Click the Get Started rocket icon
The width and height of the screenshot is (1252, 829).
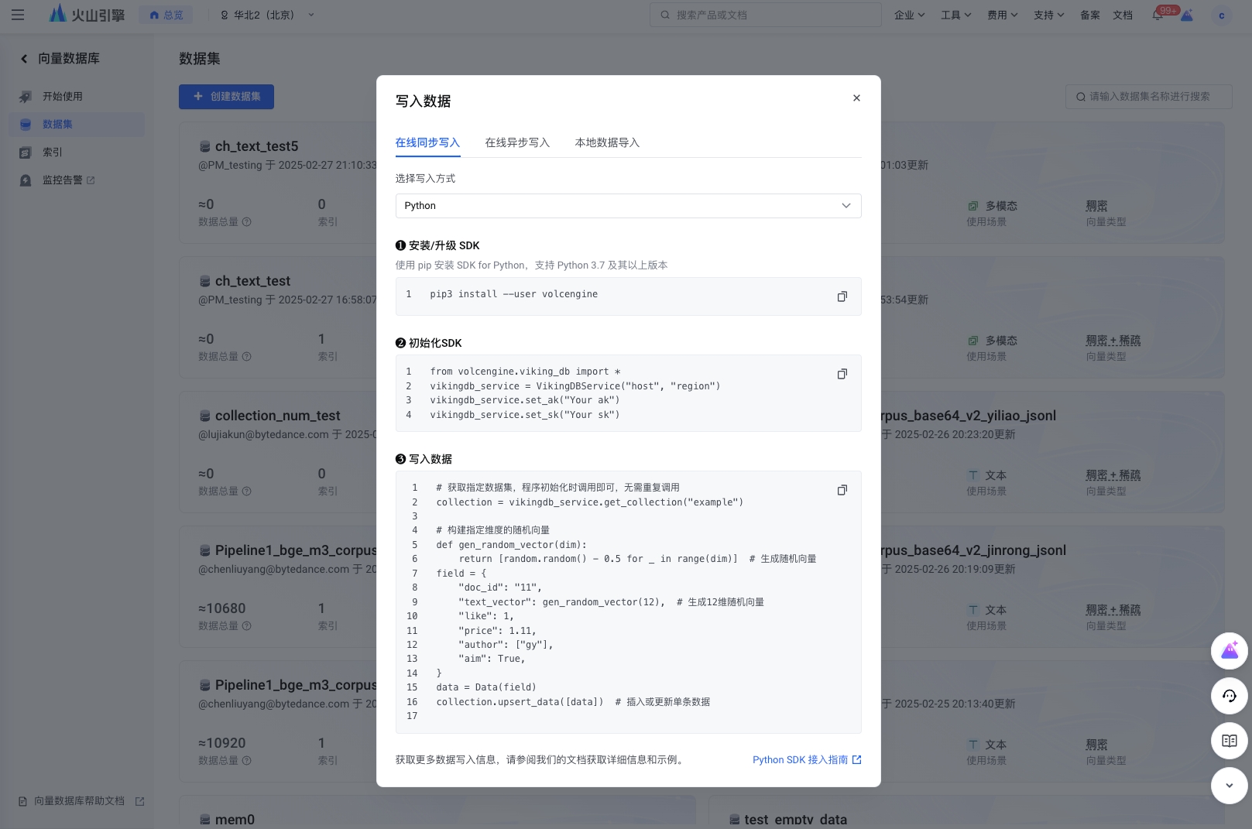[26, 97]
